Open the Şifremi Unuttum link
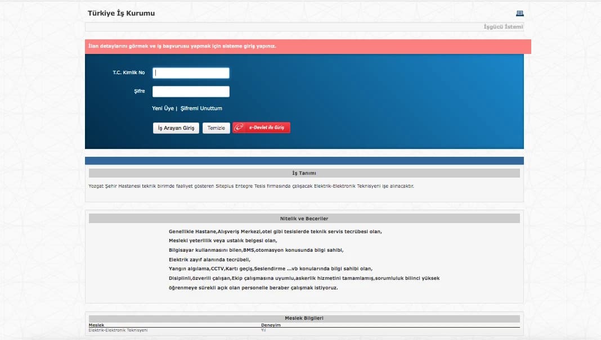601x340 pixels. pos(201,108)
